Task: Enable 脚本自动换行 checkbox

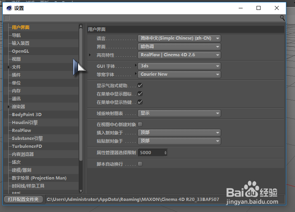Action: pyautogui.click(x=140, y=164)
